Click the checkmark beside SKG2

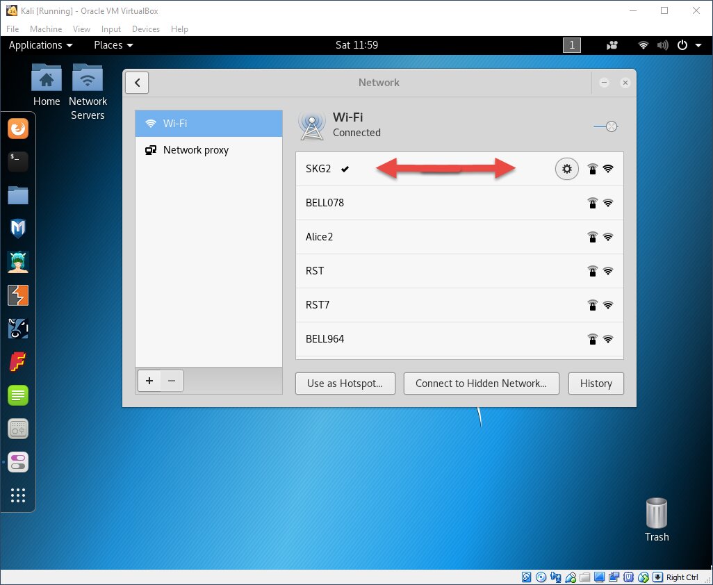tap(345, 168)
